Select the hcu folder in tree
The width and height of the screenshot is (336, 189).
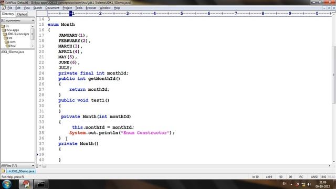point(13,46)
